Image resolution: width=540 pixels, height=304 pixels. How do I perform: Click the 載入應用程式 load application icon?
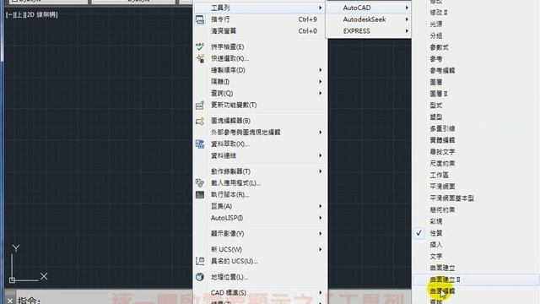200,183
